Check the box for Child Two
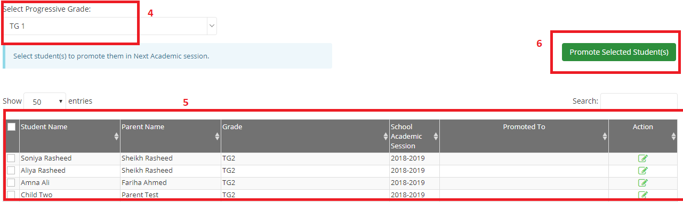Viewport: 683px width, 202px height. 11,195
